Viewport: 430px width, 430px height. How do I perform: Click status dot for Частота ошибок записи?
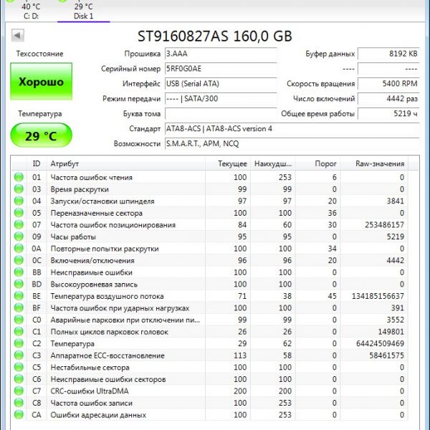(19, 403)
